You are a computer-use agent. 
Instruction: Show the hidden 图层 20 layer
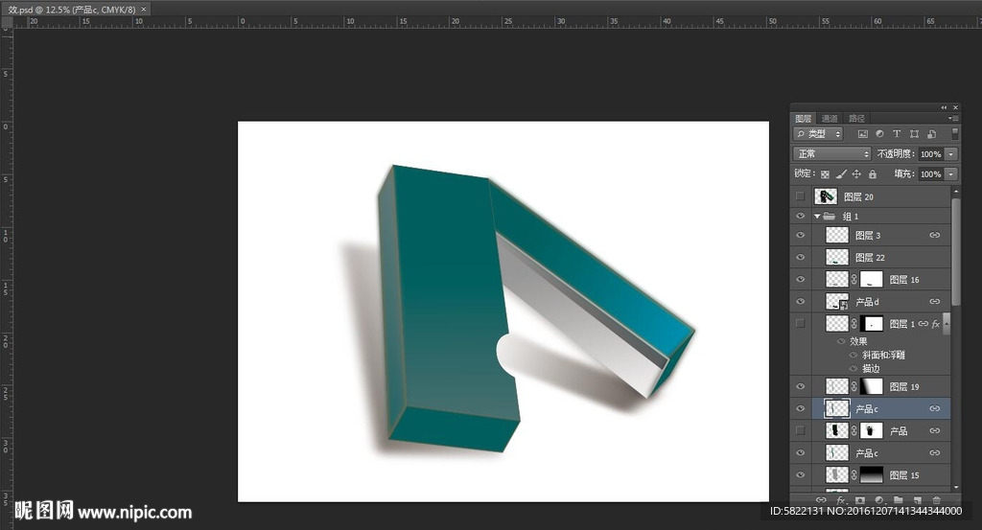(800, 196)
